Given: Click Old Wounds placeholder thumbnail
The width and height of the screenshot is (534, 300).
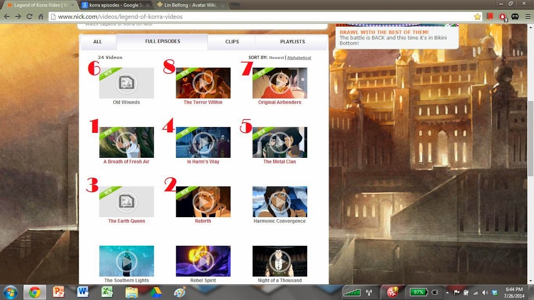Looking at the screenshot, I should pyautogui.click(x=126, y=83).
